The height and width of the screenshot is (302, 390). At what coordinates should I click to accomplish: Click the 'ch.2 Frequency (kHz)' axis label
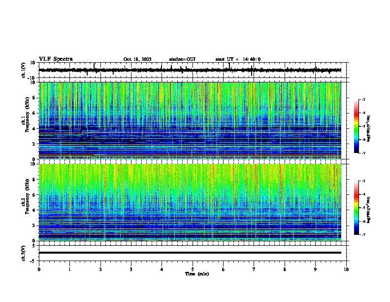[x=26, y=196]
